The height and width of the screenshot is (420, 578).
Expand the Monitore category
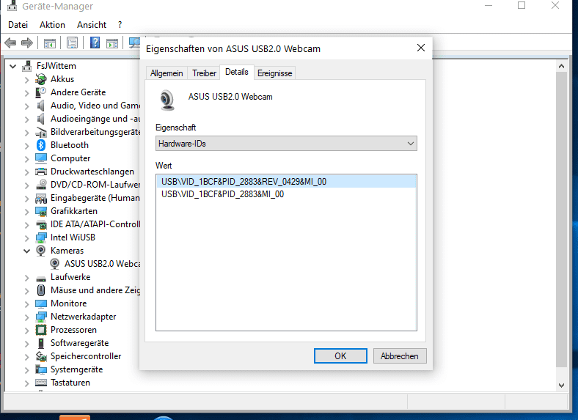tap(26, 304)
